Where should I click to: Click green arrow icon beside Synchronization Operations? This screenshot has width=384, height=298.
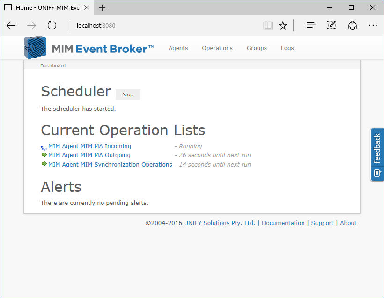pyautogui.click(x=44, y=164)
